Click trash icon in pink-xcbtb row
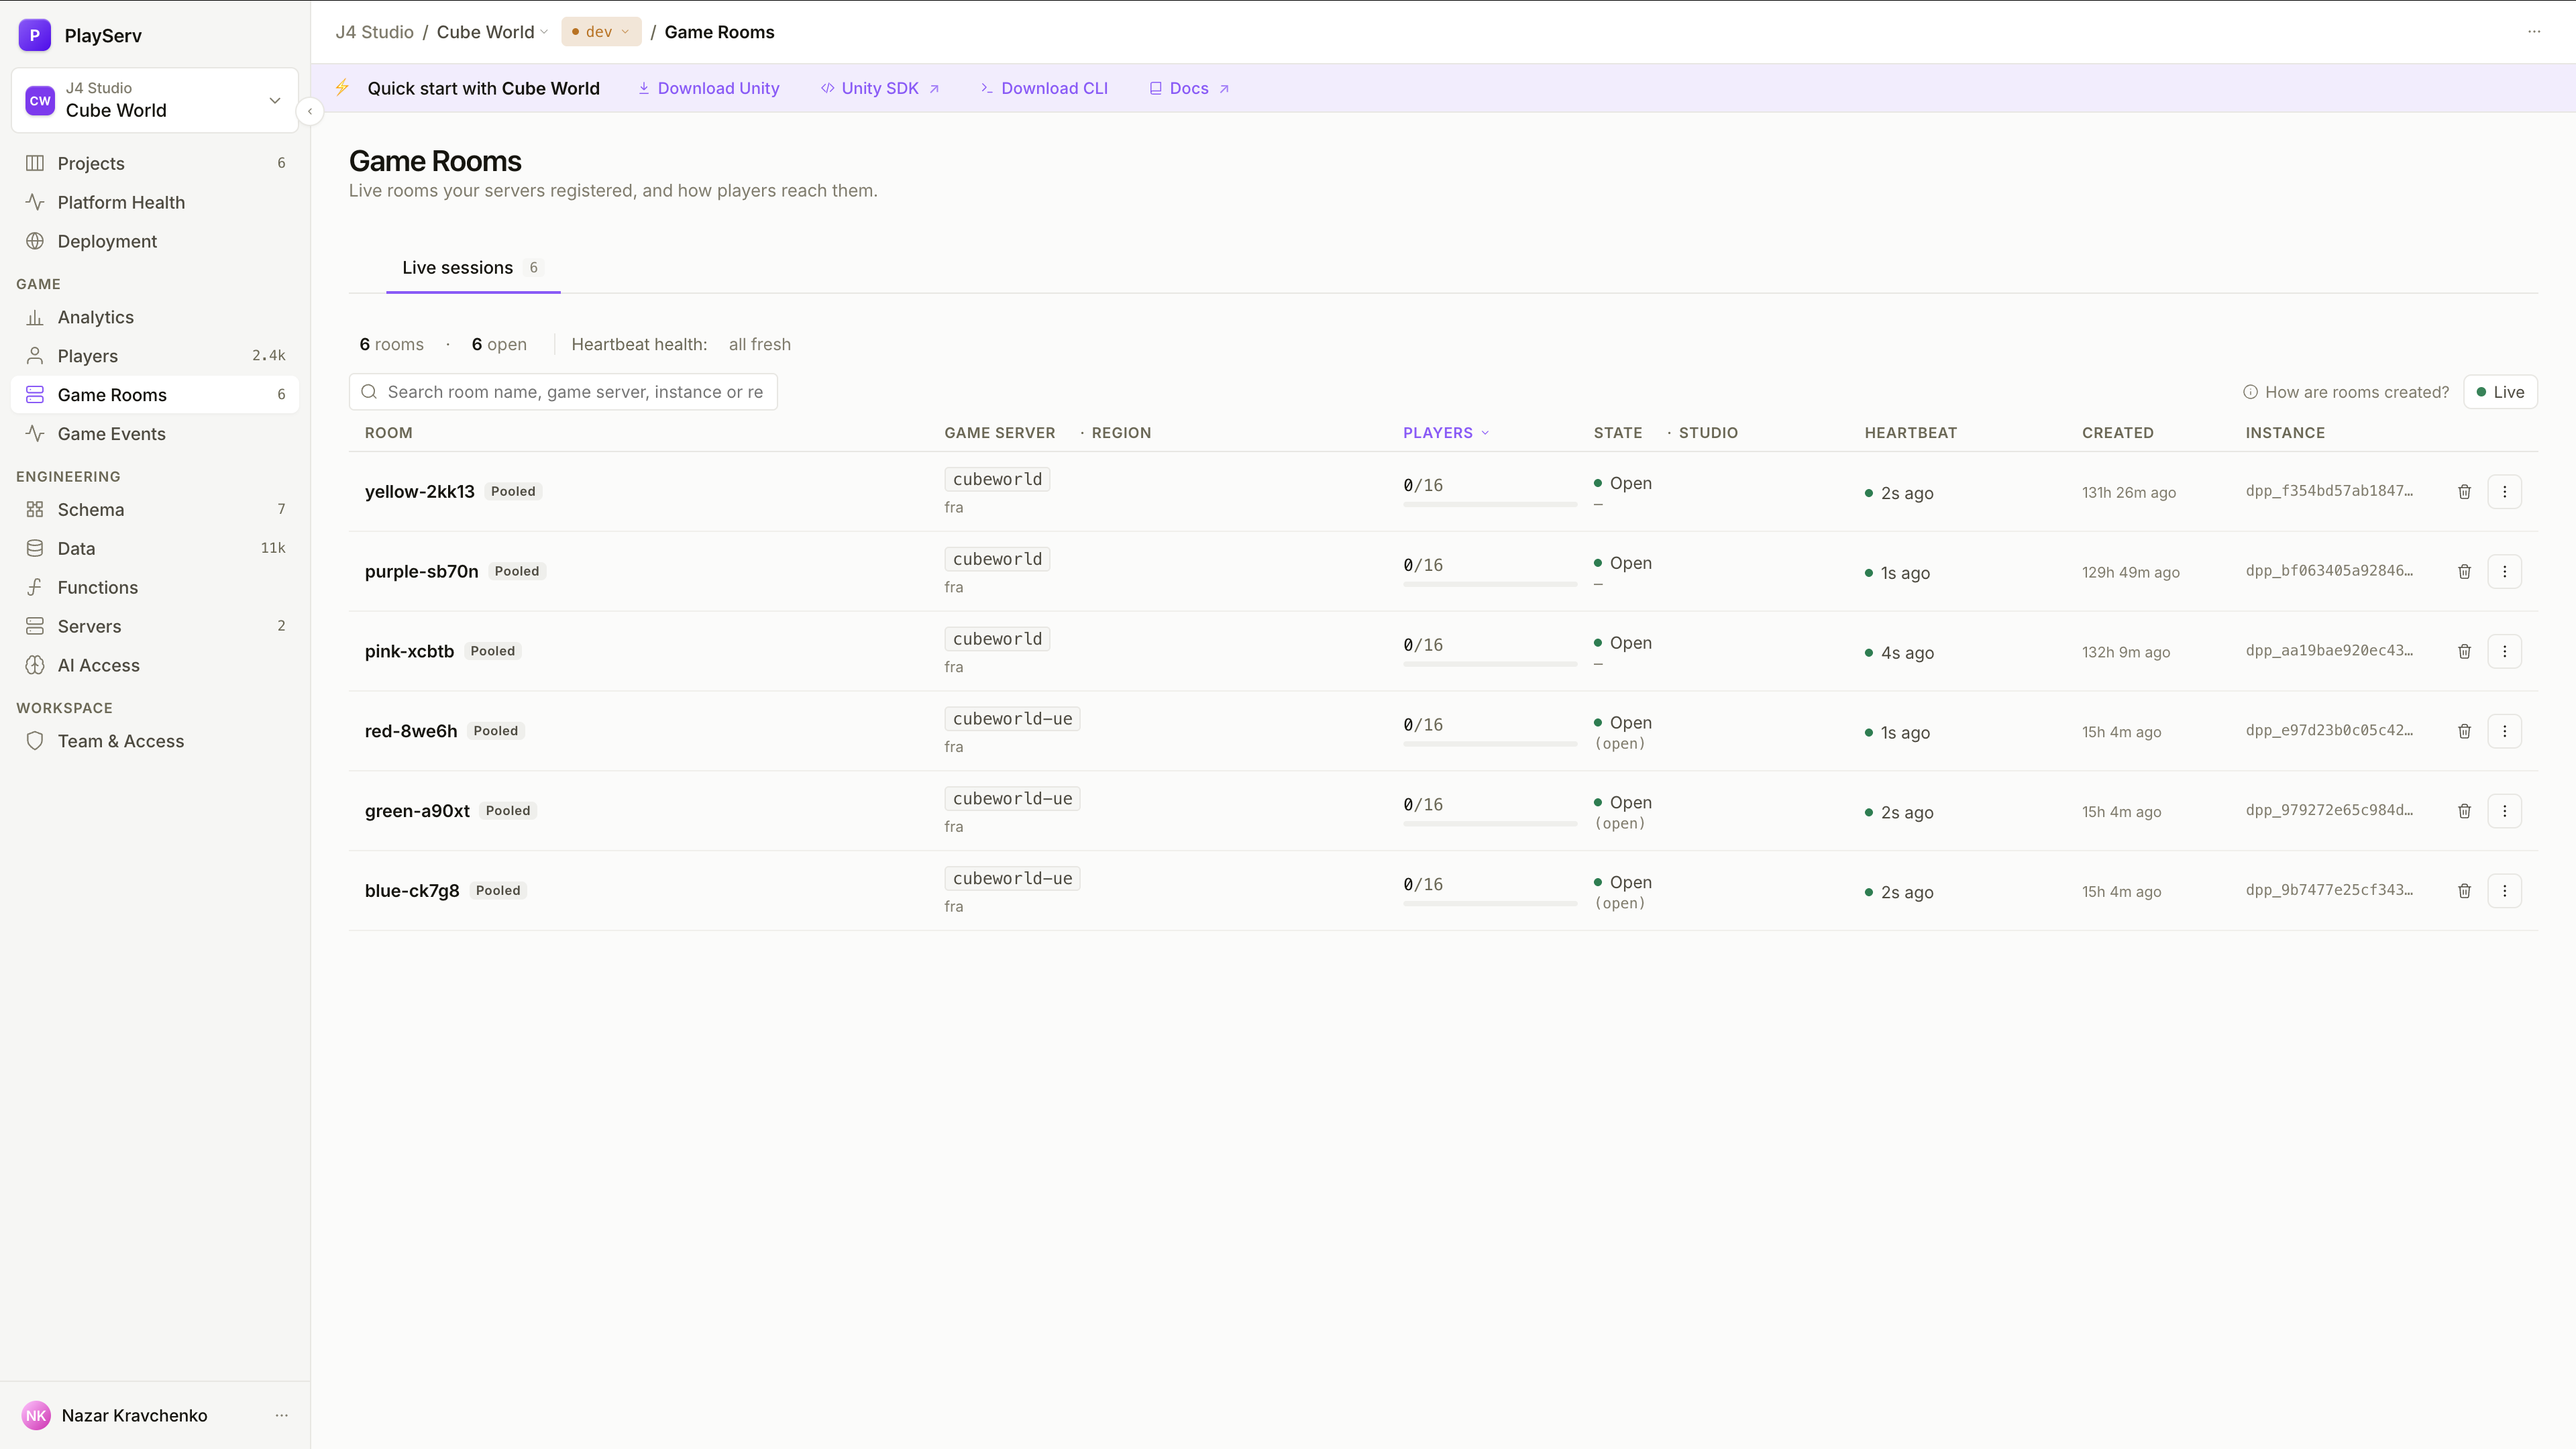Viewport: 2576px width, 1449px height. [x=2464, y=651]
